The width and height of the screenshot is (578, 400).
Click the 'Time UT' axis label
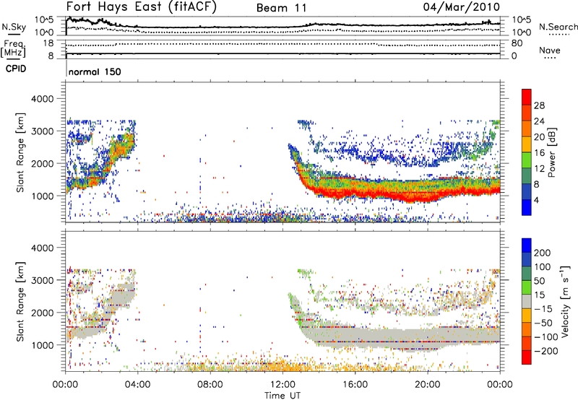tap(282, 396)
